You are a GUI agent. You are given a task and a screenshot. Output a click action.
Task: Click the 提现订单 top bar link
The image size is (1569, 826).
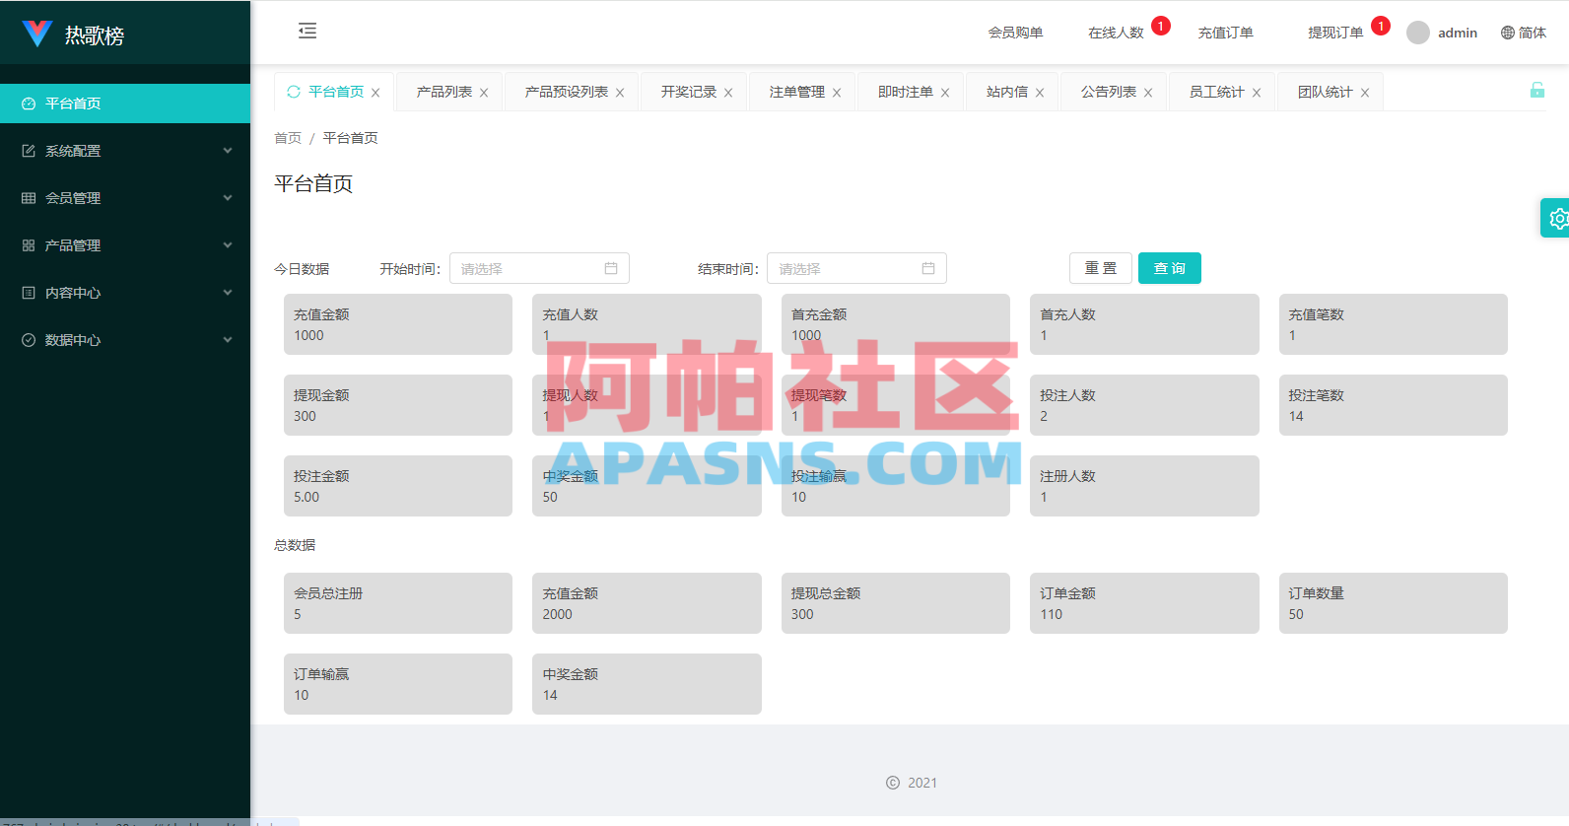[1335, 33]
